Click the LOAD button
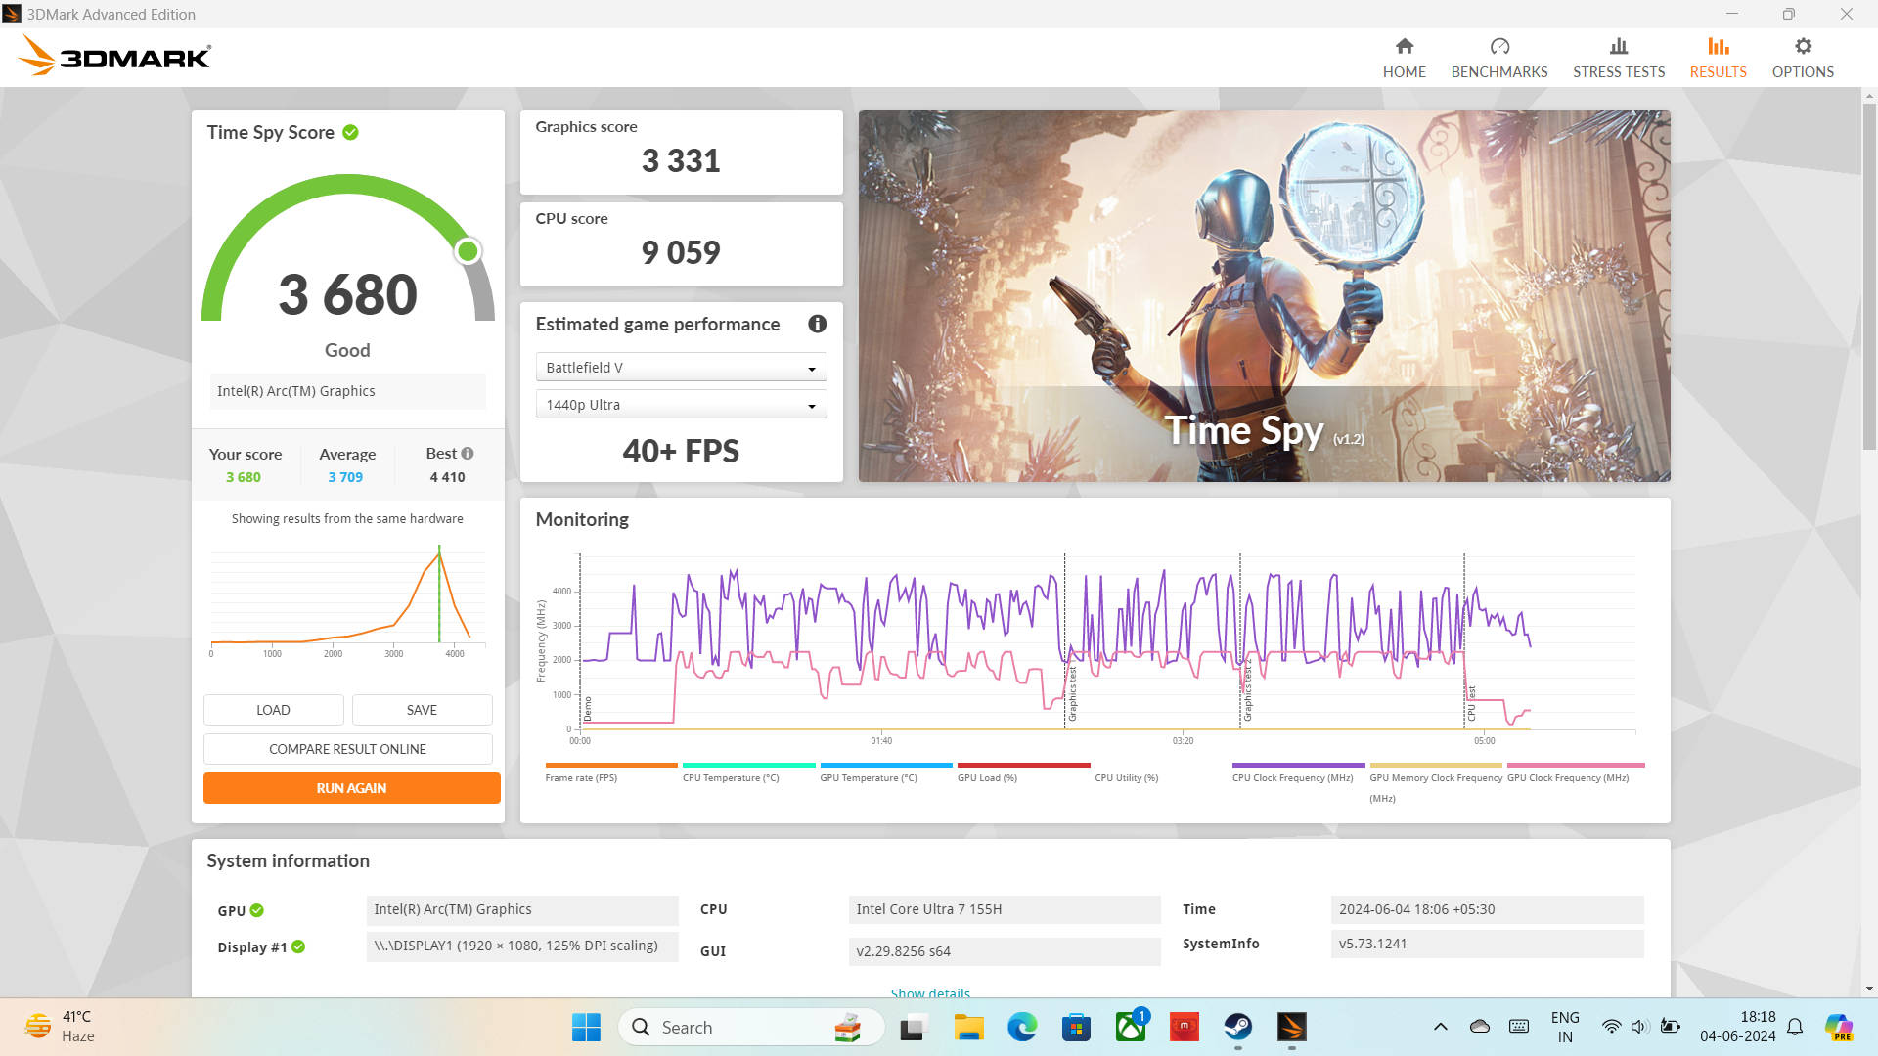The width and height of the screenshot is (1878, 1056). 273,710
